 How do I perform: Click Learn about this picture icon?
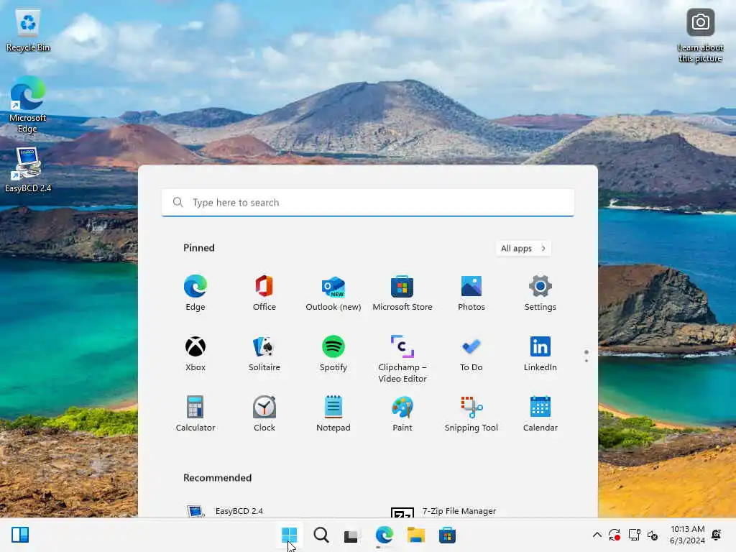coord(700,36)
